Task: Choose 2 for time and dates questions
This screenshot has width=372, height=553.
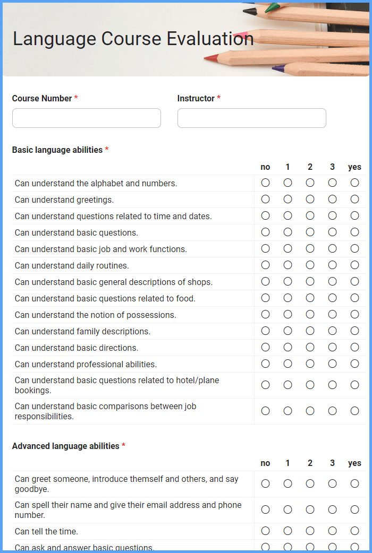Action: 310,216
